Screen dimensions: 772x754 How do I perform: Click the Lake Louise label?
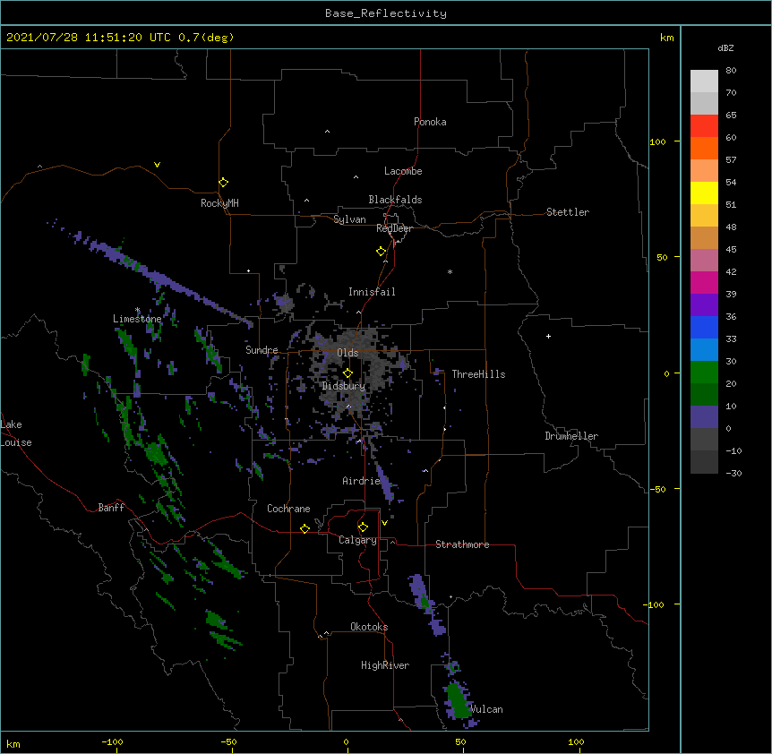tap(16, 433)
